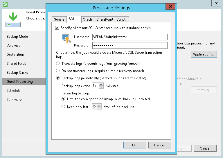This screenshot has width=223, height=158.
Task: Click the credentials key icon beside Username
Action: 66,39
